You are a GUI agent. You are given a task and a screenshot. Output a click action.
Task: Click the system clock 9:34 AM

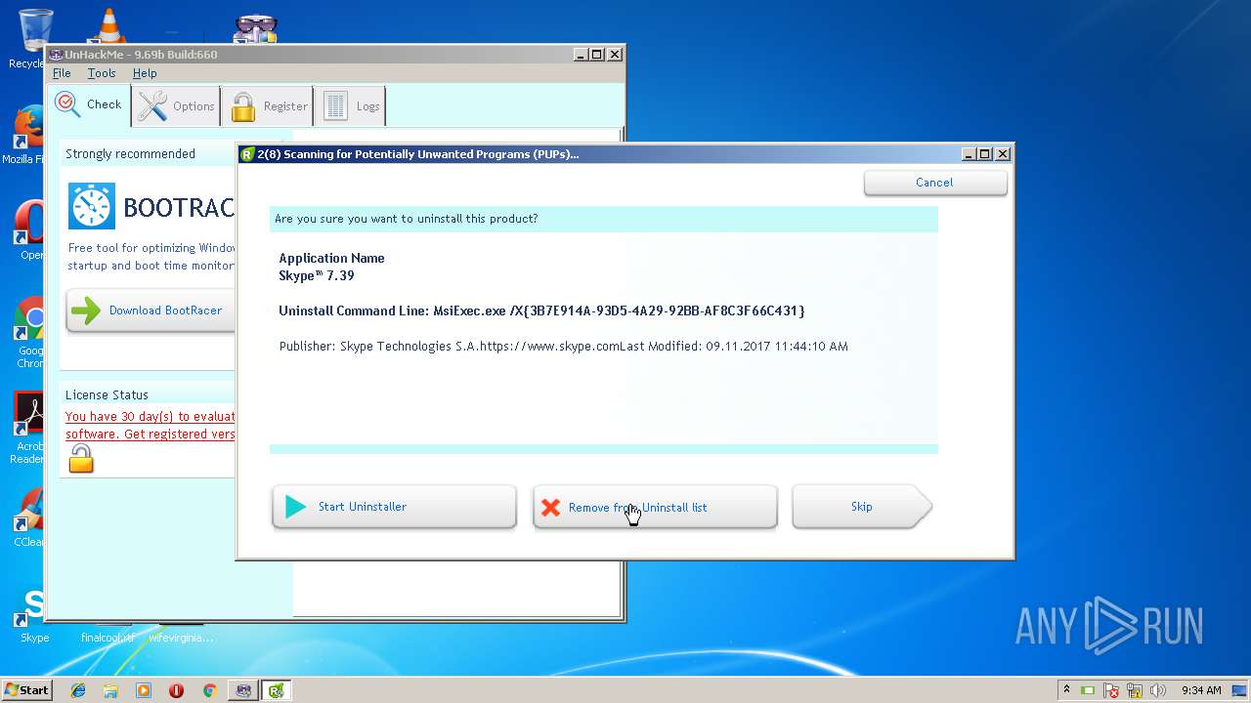point(1201,690)
